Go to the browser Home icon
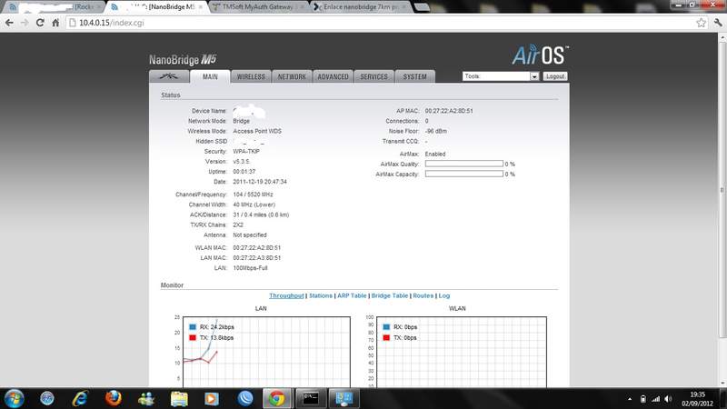Viewport: 727px width, 409px height. click(55, 23)
